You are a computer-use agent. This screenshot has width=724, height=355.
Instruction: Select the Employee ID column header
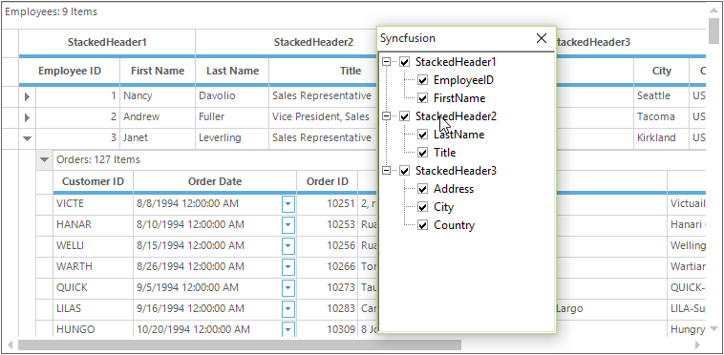pyautogui.click(x=70, y=71)
